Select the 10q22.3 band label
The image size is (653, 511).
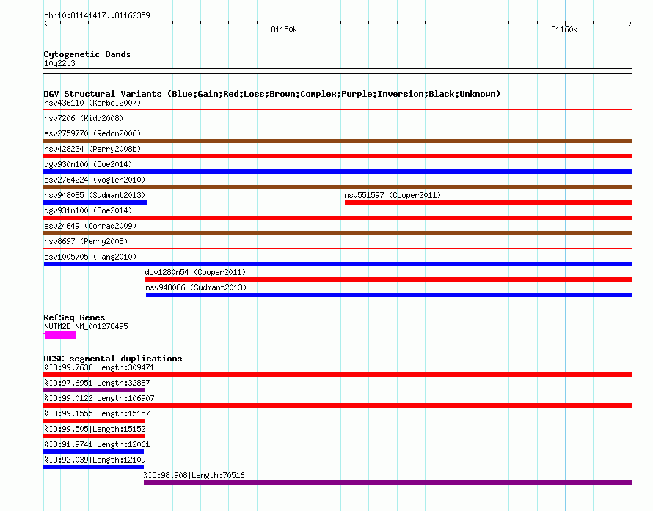point(59,63)
